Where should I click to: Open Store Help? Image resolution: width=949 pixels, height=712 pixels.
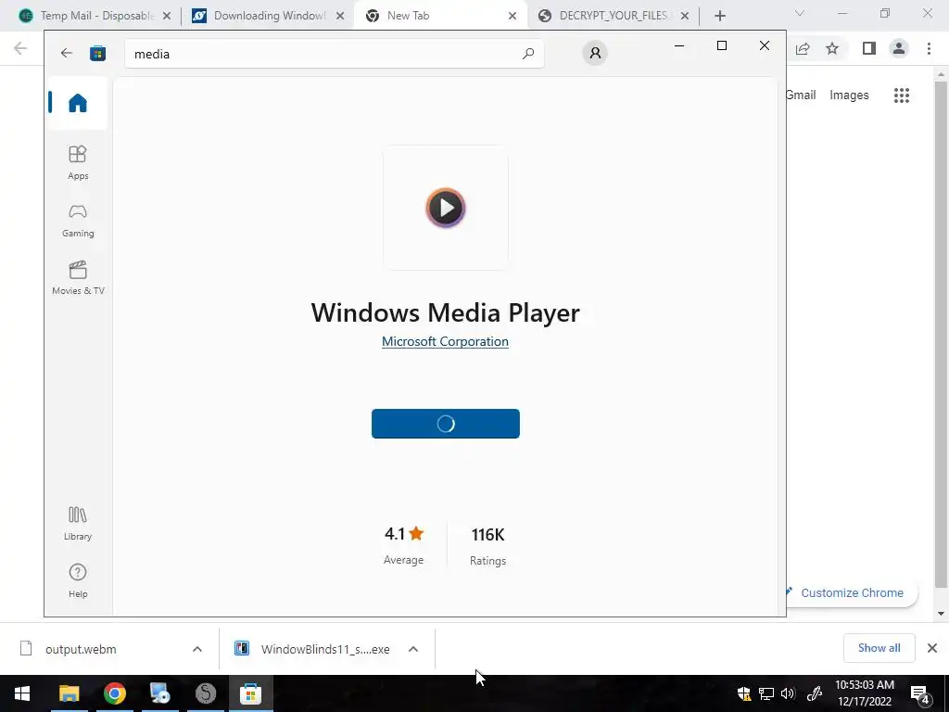click(78, 580)
